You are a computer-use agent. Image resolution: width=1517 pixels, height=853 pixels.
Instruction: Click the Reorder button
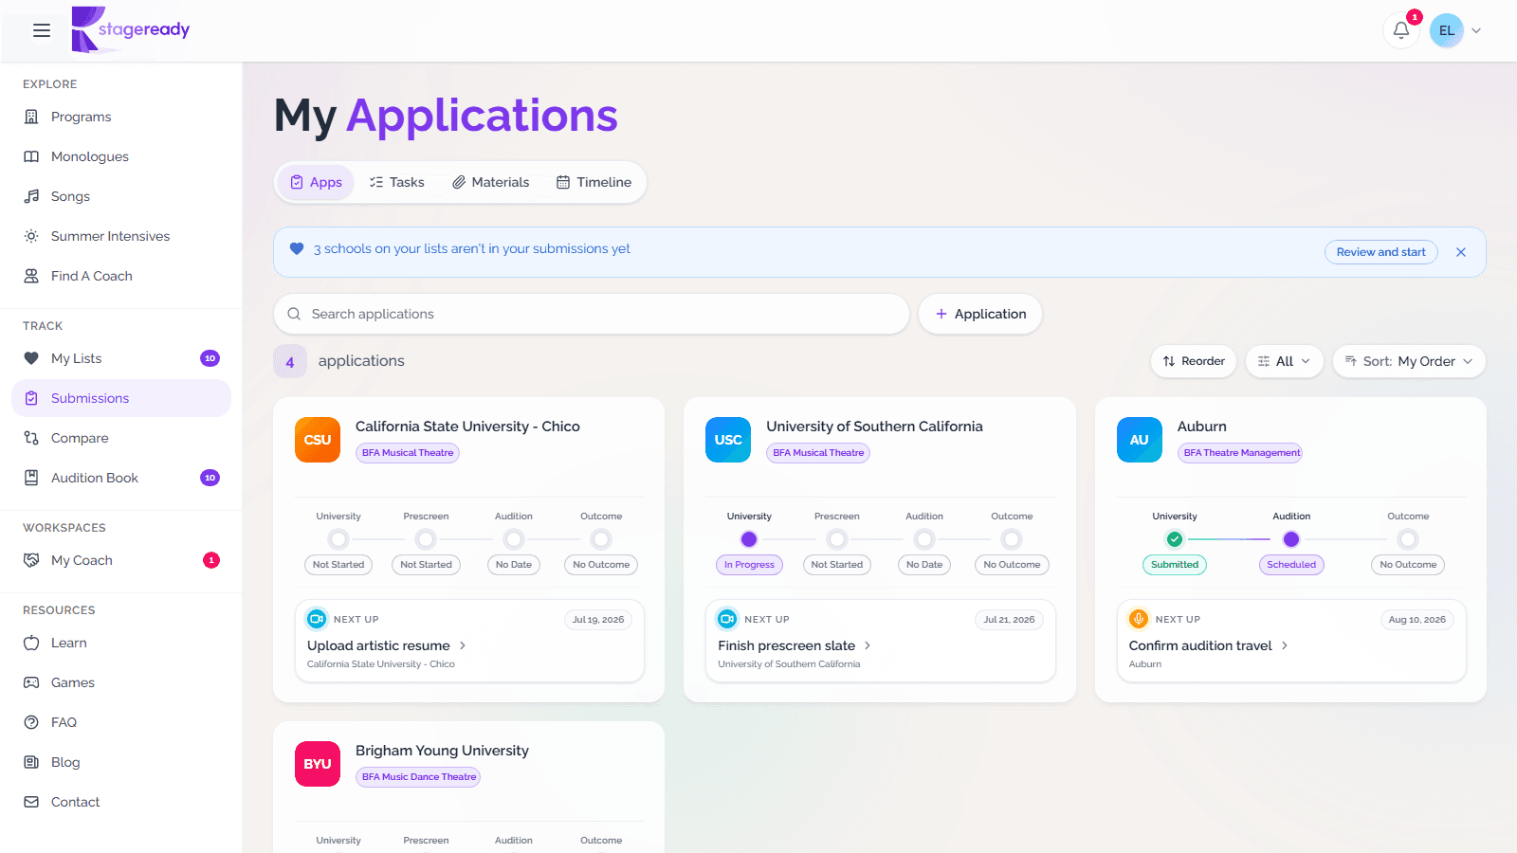(1194, 361)
